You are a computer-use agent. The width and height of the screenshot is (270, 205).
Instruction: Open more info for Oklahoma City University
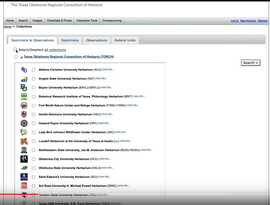(x=105, y=159)
